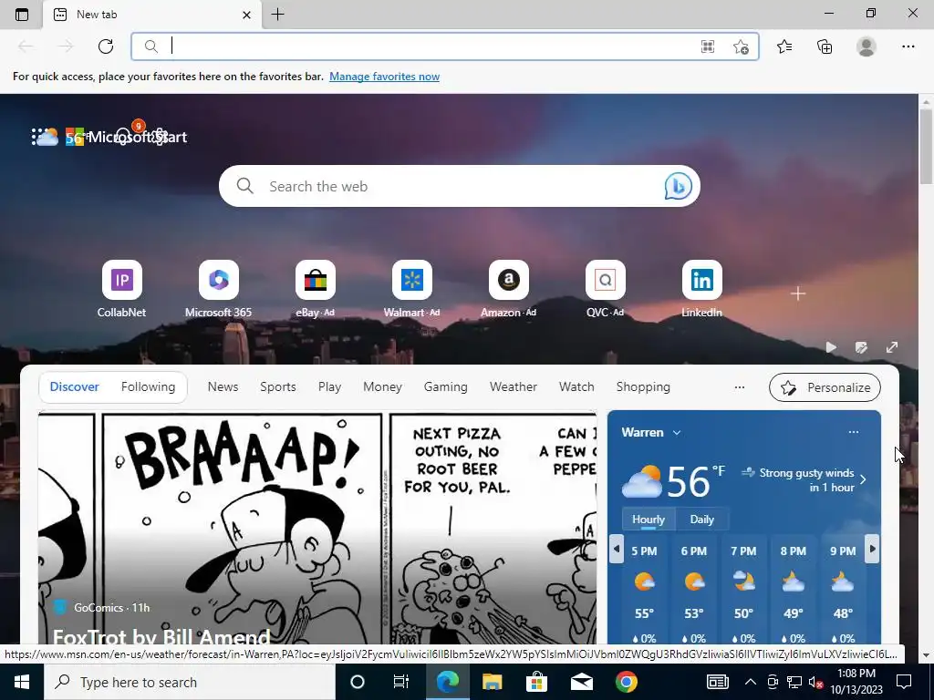Screen dimensions: 934x700
Task: Show hidden system tray icons chevron
Action: coord(751,682)
